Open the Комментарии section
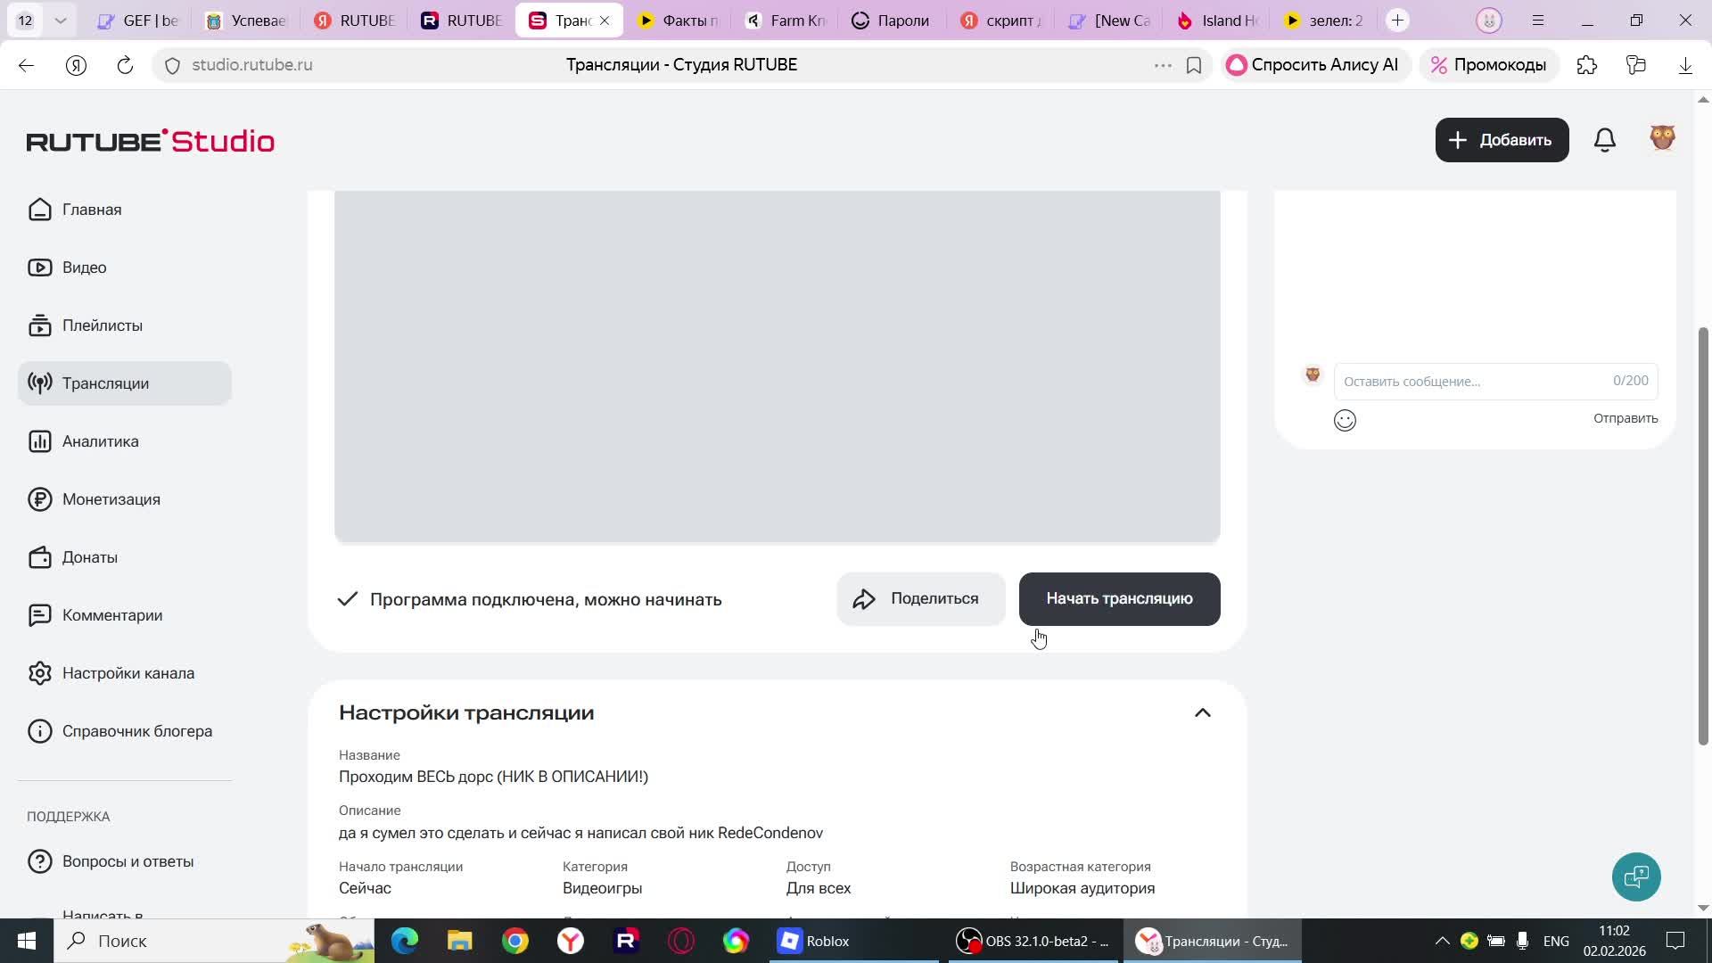Viewport: 1712px width, 963px height. pos(112,614)
